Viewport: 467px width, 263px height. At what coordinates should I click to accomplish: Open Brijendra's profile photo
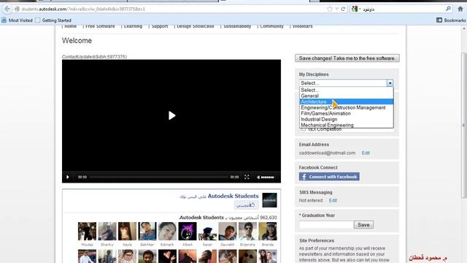click(x=247, y=231)
